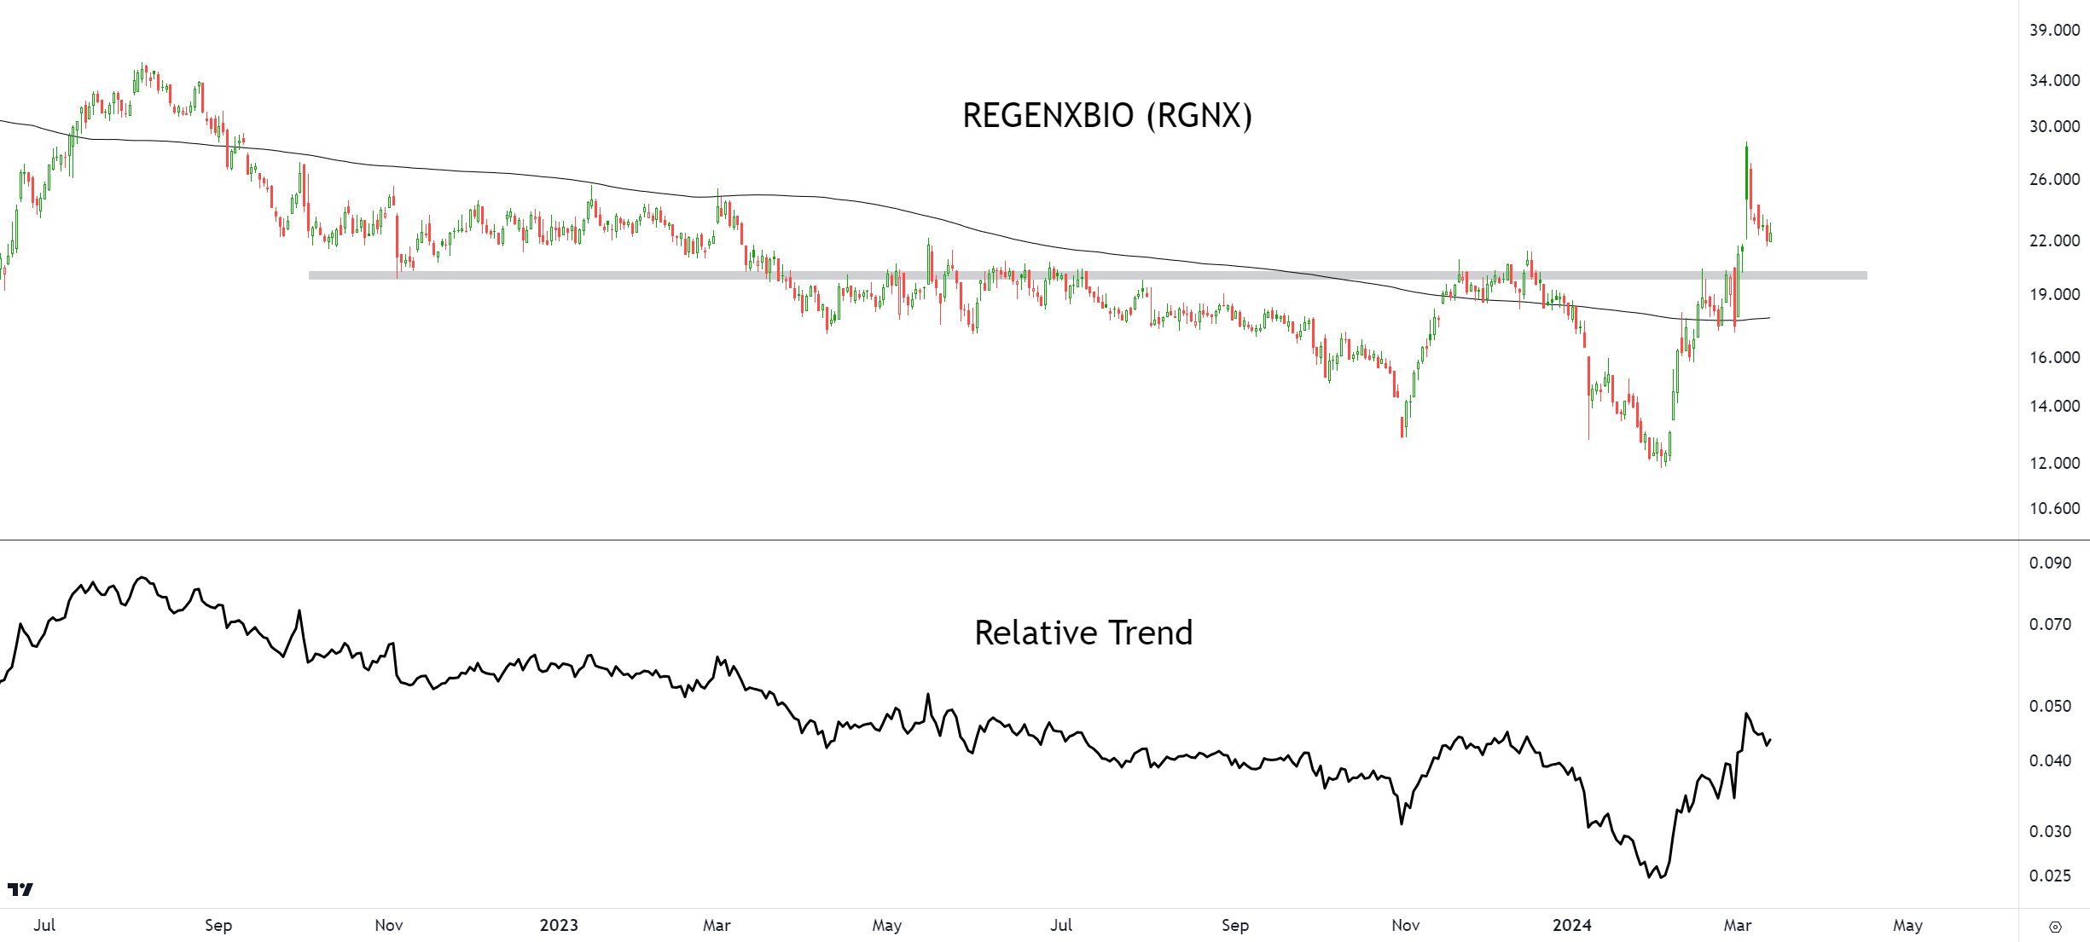Click the Mar label after 2023
Viewport: 2090px width, 942px height.
[717, 925]
